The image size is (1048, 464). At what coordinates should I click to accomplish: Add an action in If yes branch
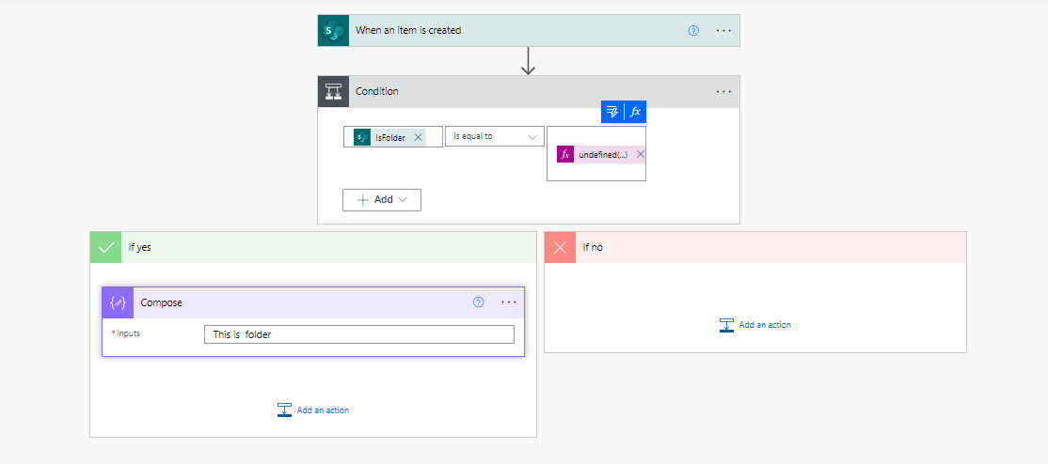coord(313,410)
